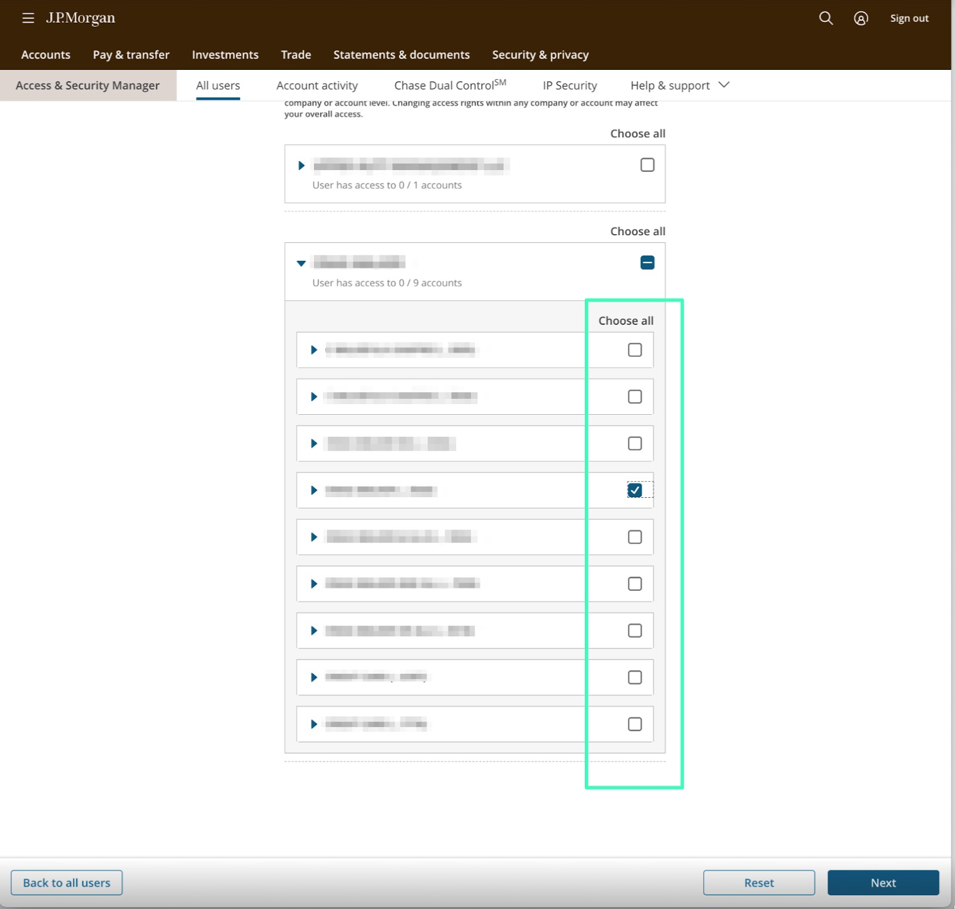The height and width of the screenshot is (909, 955).
Task: Check the first company's checkbox with 0 / 1 accounts
Action: [647, 165]
